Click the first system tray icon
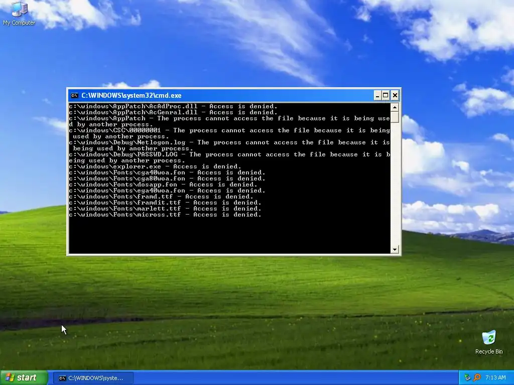This screenshot has height=385, width=514. pos(467,377)
